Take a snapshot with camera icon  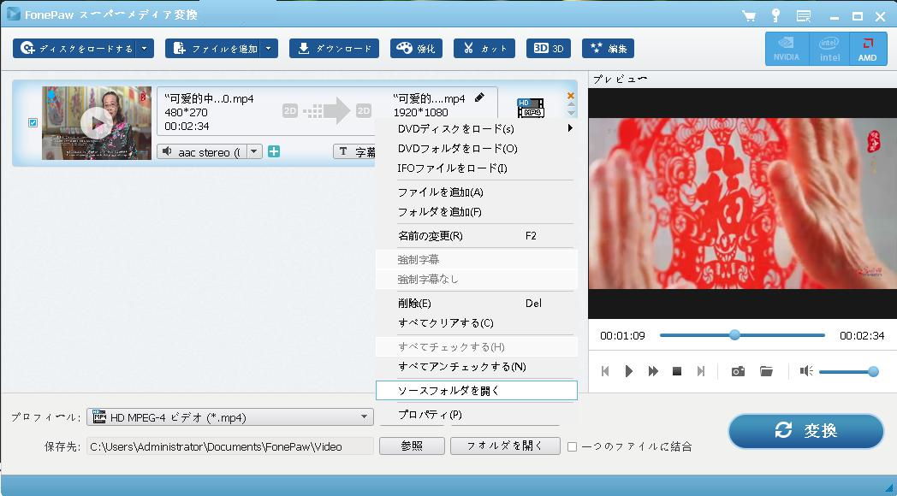738,371
